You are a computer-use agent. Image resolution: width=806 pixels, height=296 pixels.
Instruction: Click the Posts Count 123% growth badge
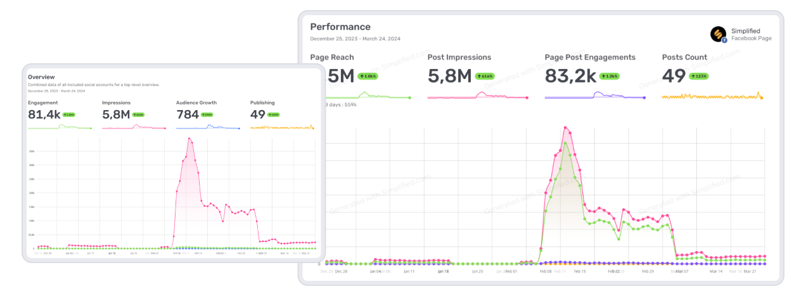(700, 76)
